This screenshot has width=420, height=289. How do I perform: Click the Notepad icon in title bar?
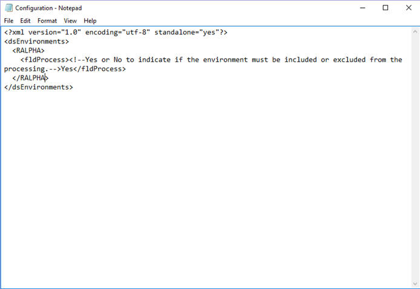8,8
